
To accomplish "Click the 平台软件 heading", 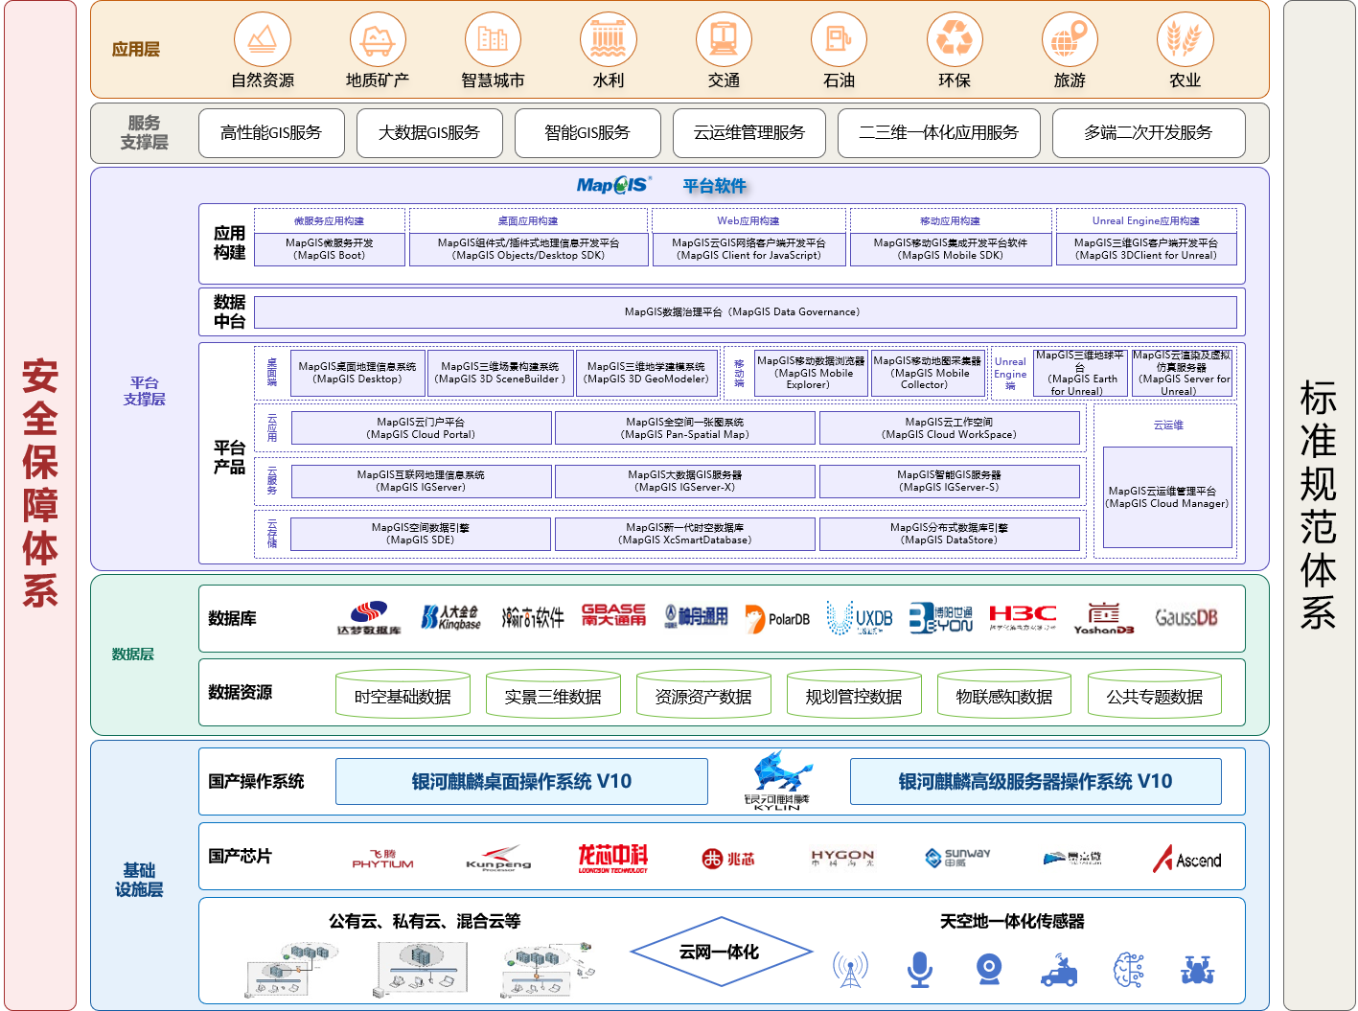I will 715,186.
